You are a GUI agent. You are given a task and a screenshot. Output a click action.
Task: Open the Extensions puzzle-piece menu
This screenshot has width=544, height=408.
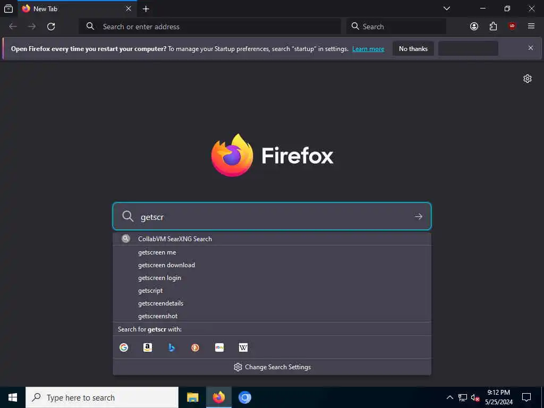click(493, 27)
